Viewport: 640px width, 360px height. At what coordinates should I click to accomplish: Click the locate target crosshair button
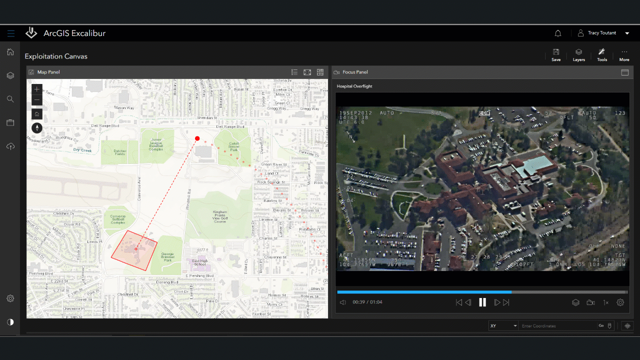coord(628,326)
